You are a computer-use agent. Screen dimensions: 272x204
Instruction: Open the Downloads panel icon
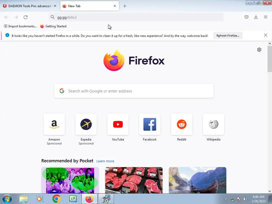(256, 17)
